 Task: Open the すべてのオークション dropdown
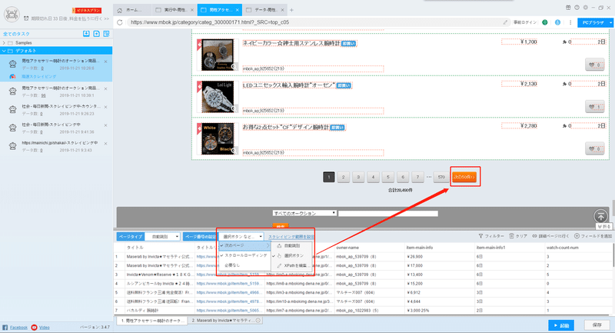click(304, 213)
